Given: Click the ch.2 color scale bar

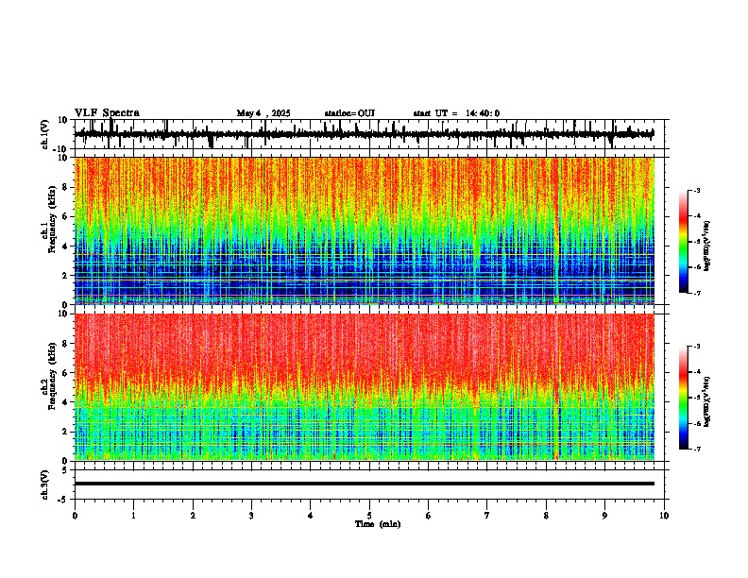Looking at the screenshot, I should [x=684, y=398].
